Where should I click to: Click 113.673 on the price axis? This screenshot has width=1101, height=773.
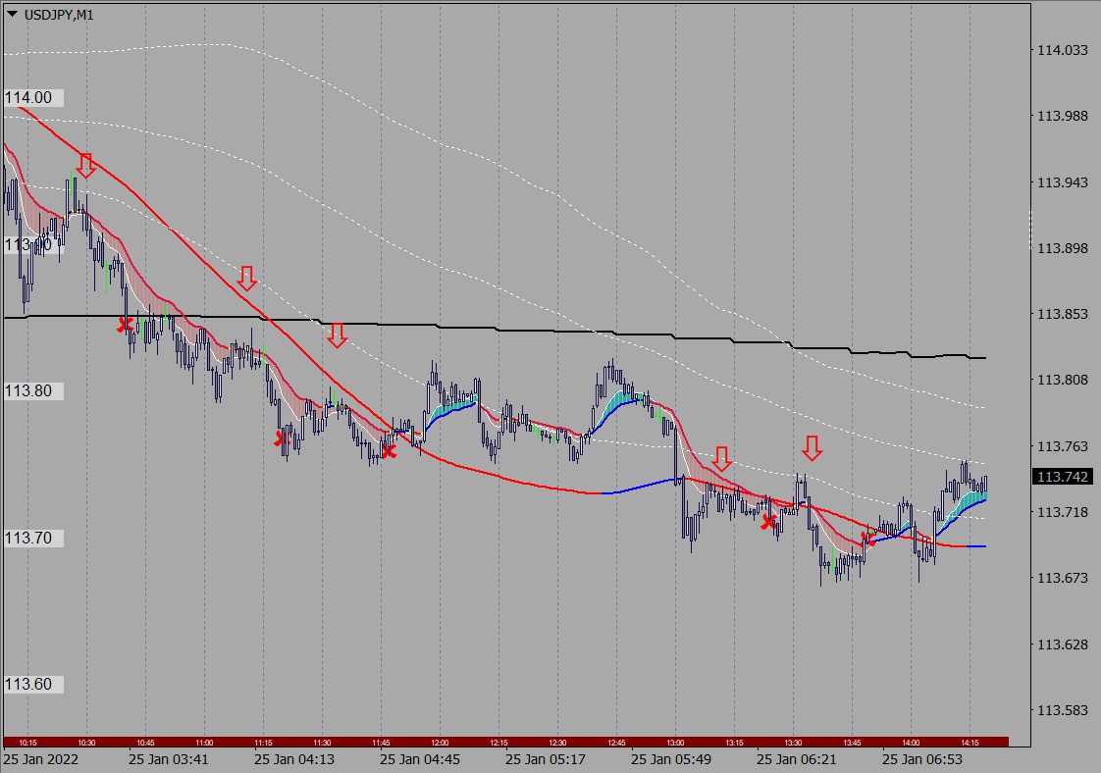pos(1063,578)
